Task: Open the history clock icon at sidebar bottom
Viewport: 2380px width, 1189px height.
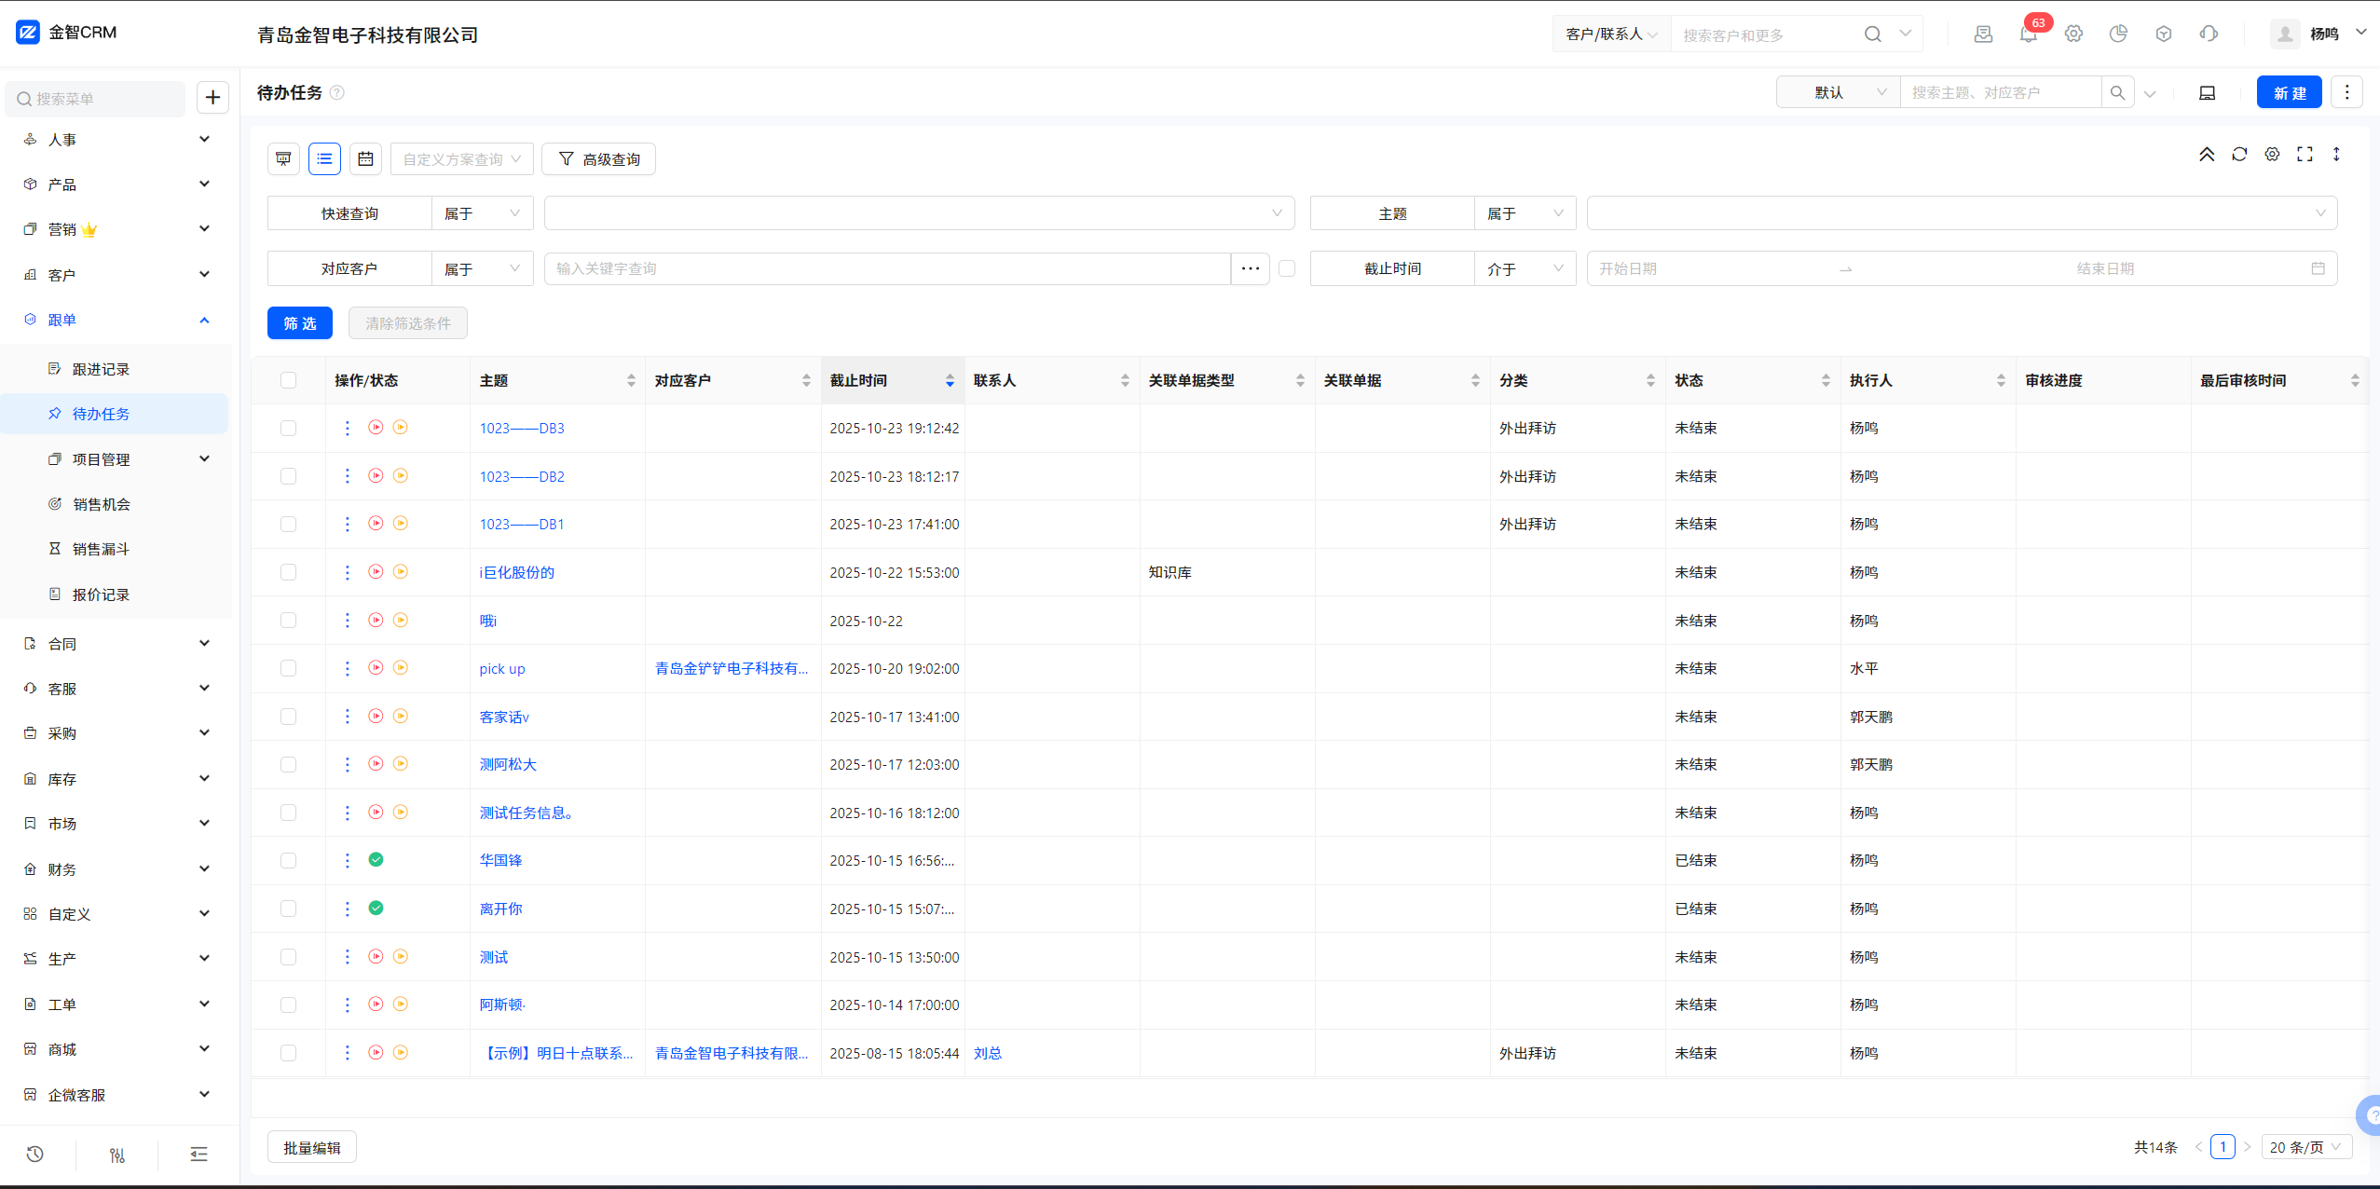Action: 34,1155
